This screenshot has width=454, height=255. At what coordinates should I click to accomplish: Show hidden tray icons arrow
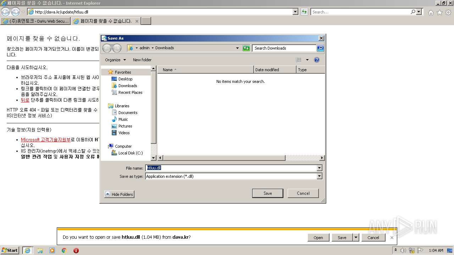click(x=395, y=250)
